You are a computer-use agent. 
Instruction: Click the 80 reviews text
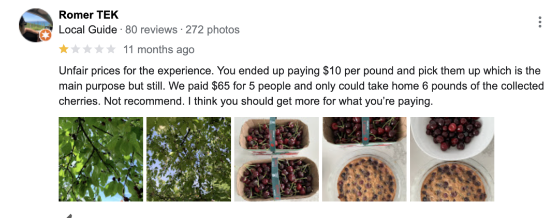(151, 30)
